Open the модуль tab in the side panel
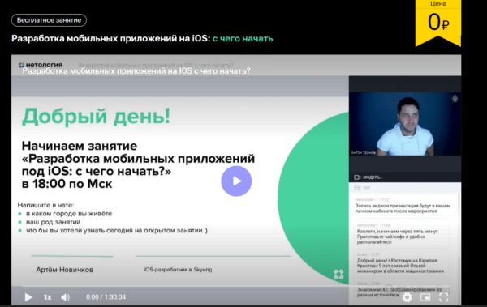487x307 pixels. point(373,177)
